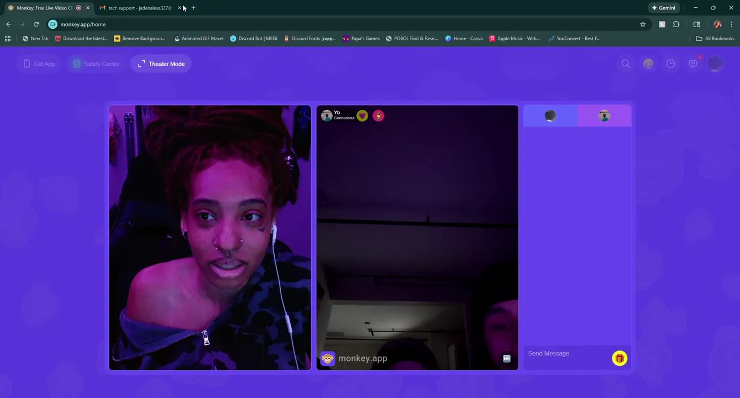Open the search magnifier in Monkey header

coord(626,64)
